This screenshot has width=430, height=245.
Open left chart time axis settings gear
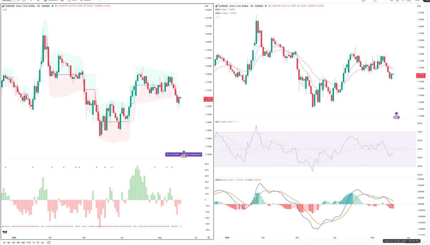tap(209, 237)
